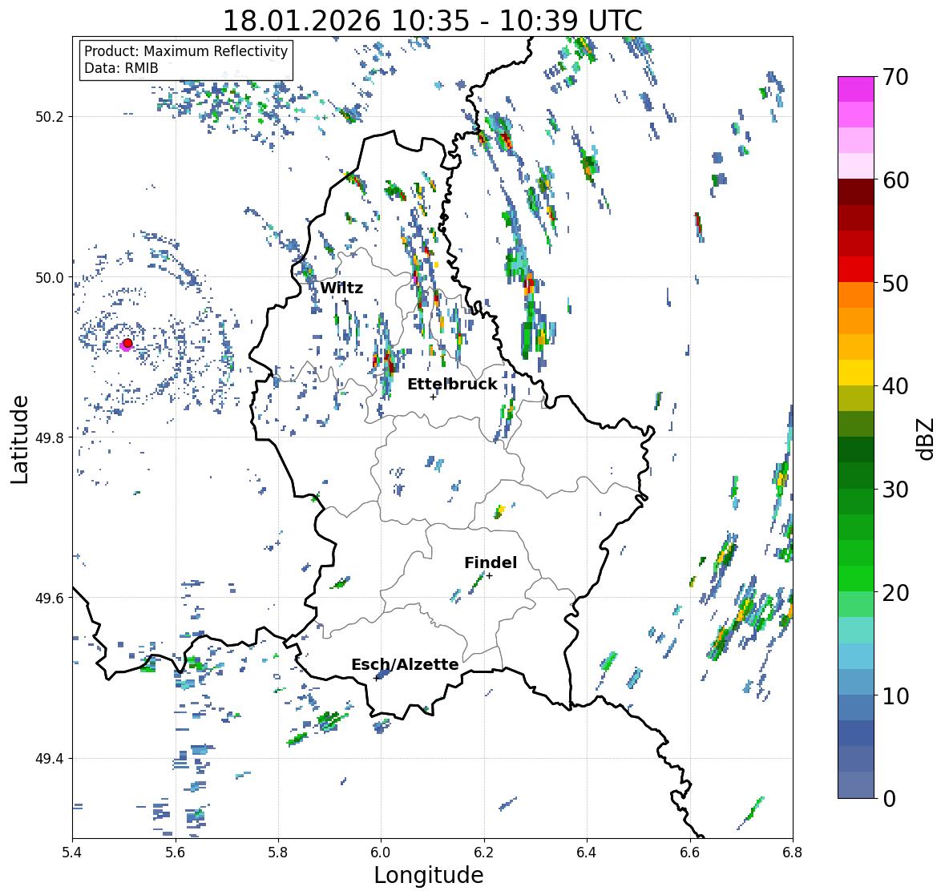The image size is (945, 895).
Task: Click the map title date and time
Action: pos(433,21)
